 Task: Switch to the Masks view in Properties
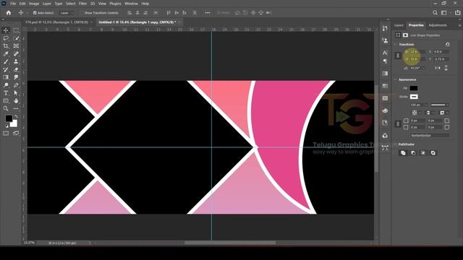pos(405,35)
